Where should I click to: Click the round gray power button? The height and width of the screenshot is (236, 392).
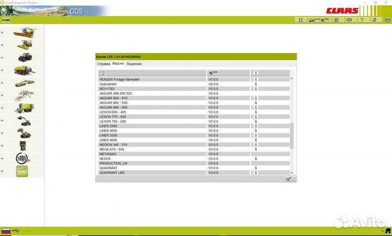point(388,20)
